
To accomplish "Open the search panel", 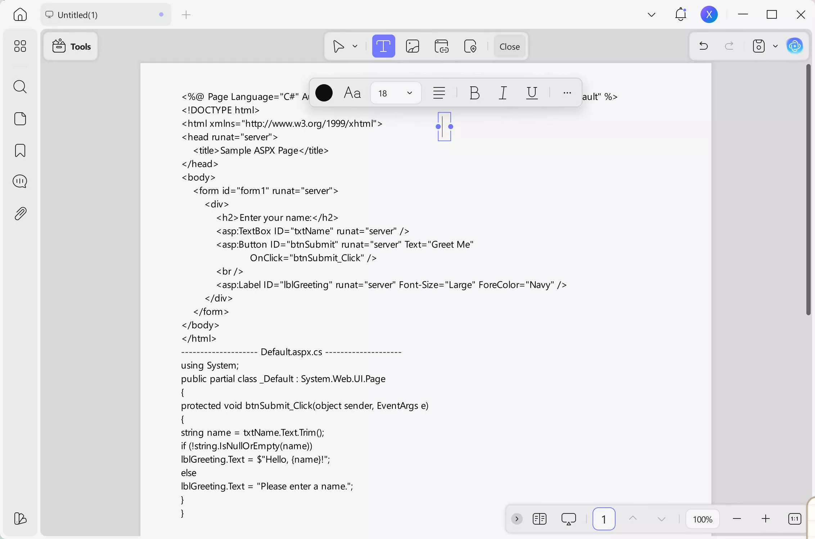I will 20,87.
